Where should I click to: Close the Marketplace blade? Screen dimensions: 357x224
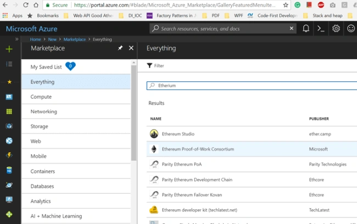pyautogui.click(x=131, y=48)
